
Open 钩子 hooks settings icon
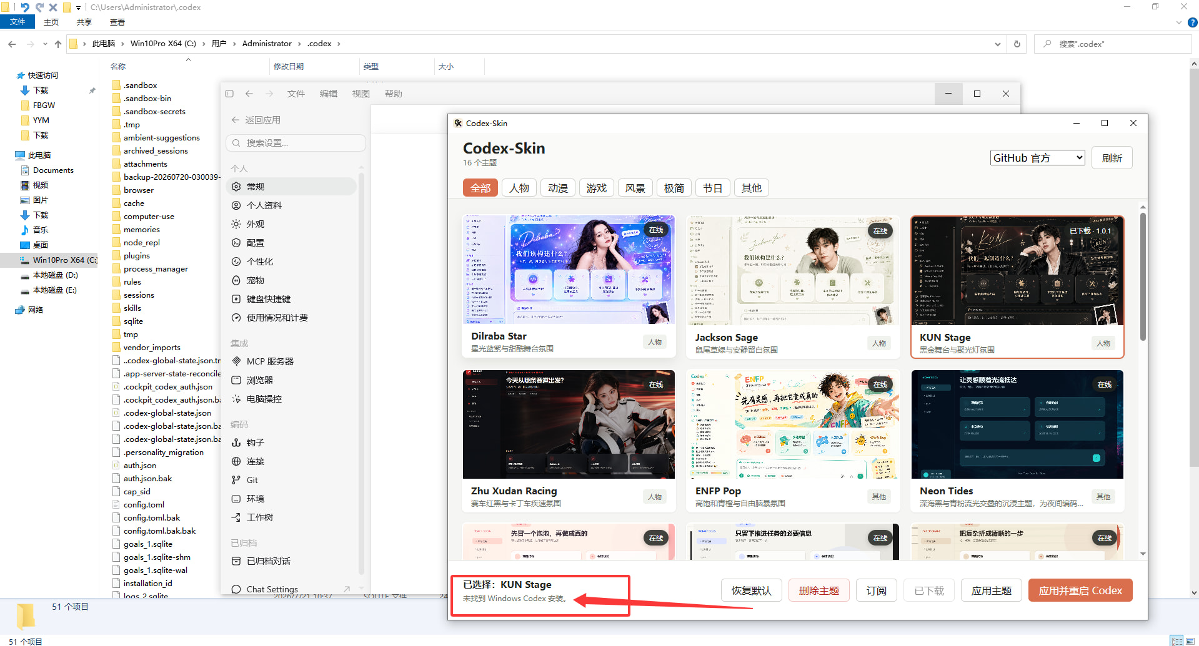236,443
